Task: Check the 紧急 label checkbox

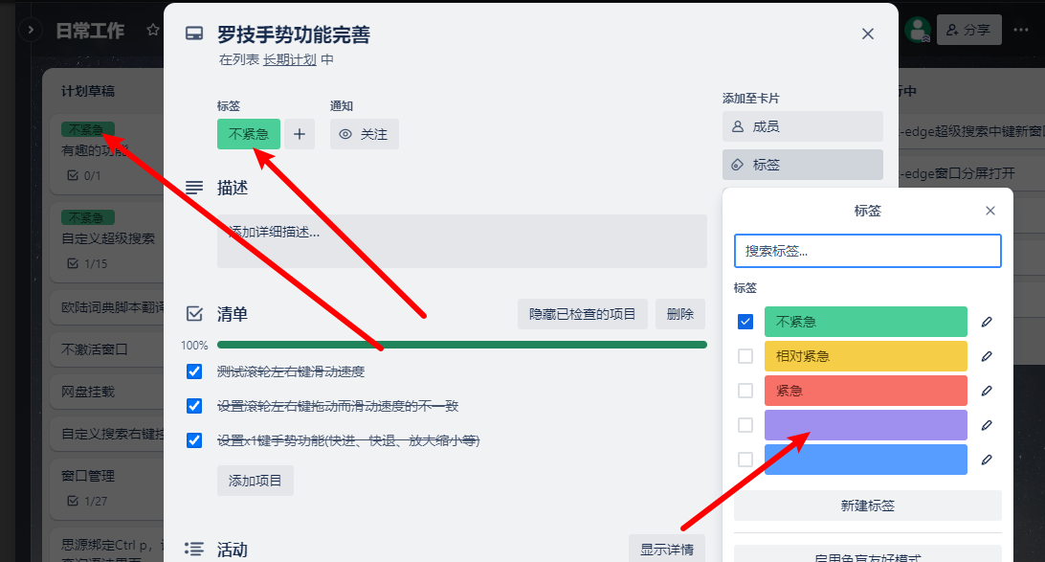Action: [x=745, y=391]
